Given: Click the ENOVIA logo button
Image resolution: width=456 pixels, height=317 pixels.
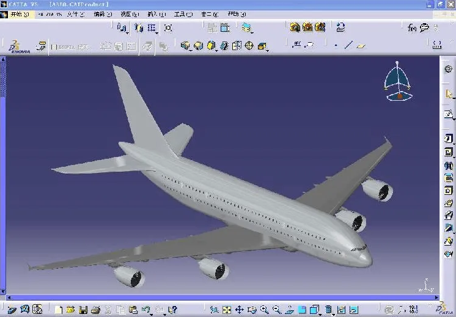Looking at the screenshot, I should pyautogui.click(x=13, y=46).
